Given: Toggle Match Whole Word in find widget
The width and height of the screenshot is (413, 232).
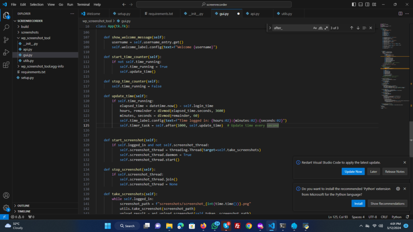Looking at the screenshot, I should tap(321, 28).
